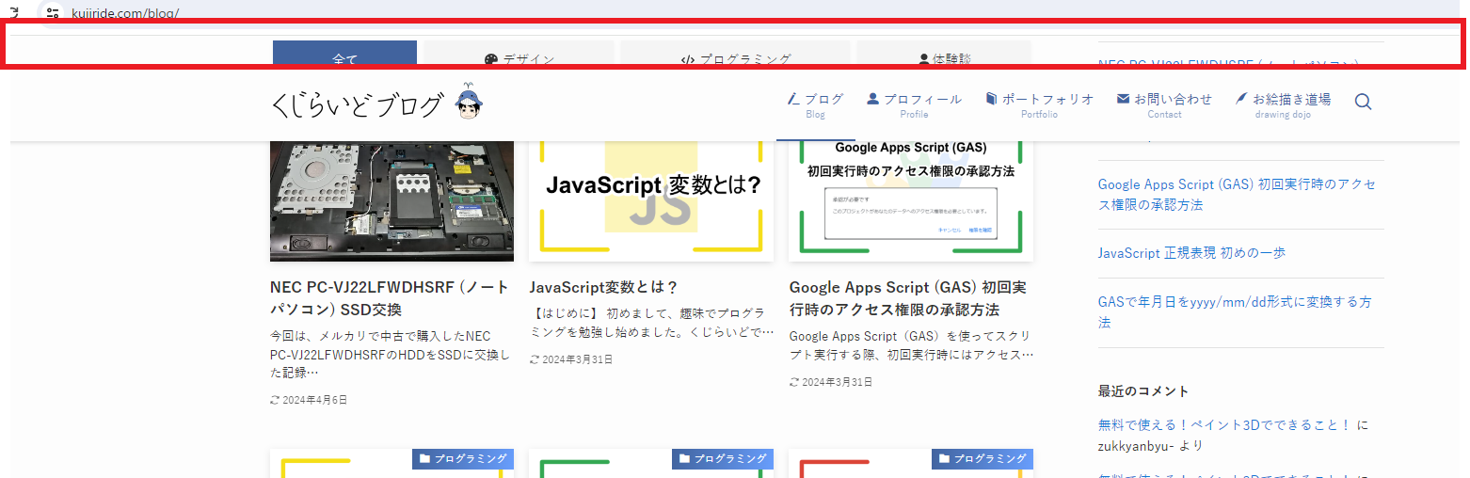Open the laptop SSD replacement photo thumbnail

point(391,200)
